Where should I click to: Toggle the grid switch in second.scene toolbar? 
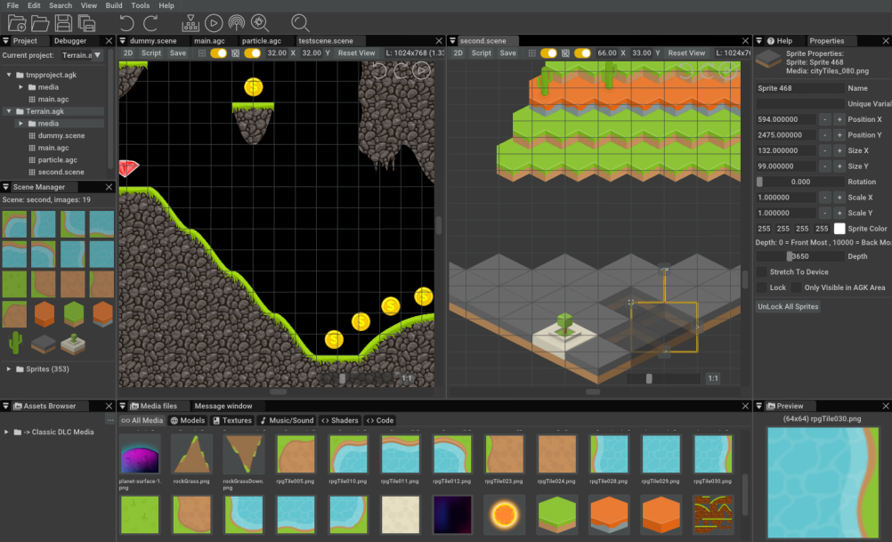coord(547,53)
